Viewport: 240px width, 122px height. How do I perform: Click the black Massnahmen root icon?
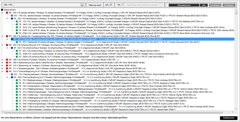[2, 9]
